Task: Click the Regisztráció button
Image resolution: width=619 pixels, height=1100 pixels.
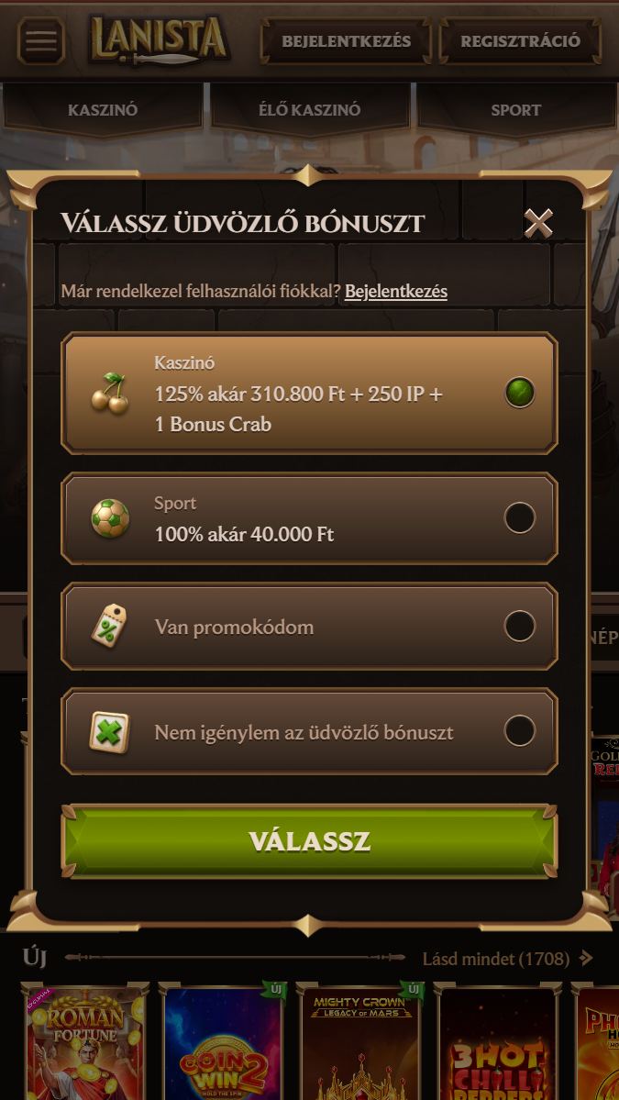Action: 520,40
